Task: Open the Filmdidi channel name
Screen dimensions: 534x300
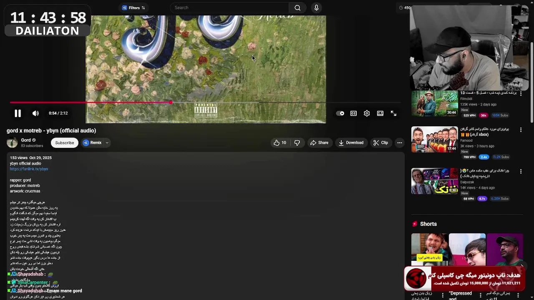Action: point(466,99)
